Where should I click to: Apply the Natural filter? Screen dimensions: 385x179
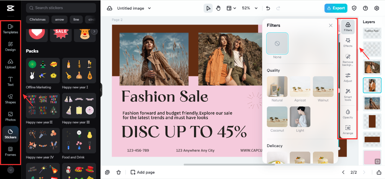click(277, 87)
